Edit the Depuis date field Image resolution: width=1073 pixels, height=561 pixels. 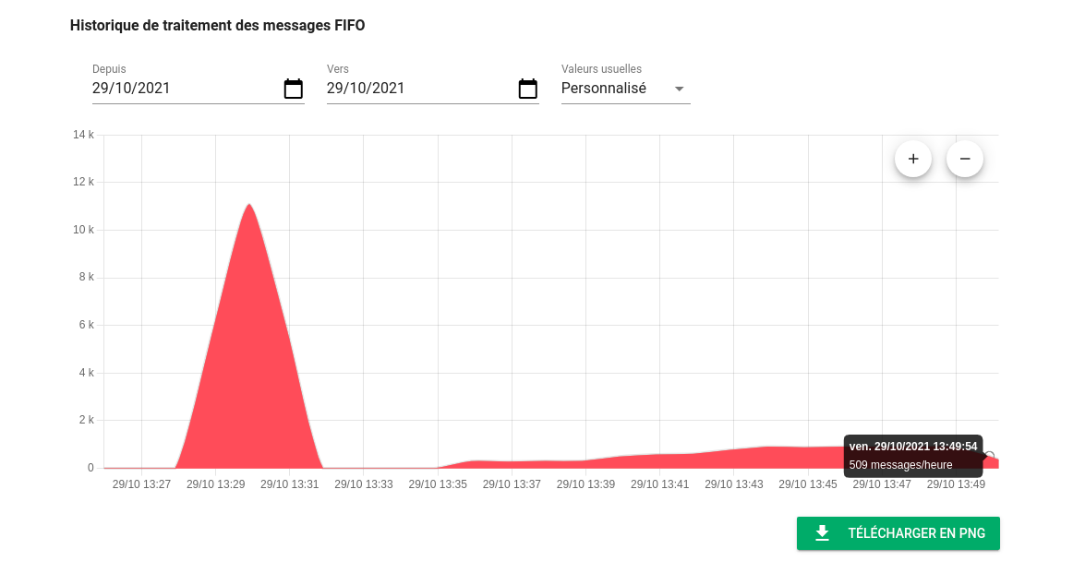click(x=185, y=89)
